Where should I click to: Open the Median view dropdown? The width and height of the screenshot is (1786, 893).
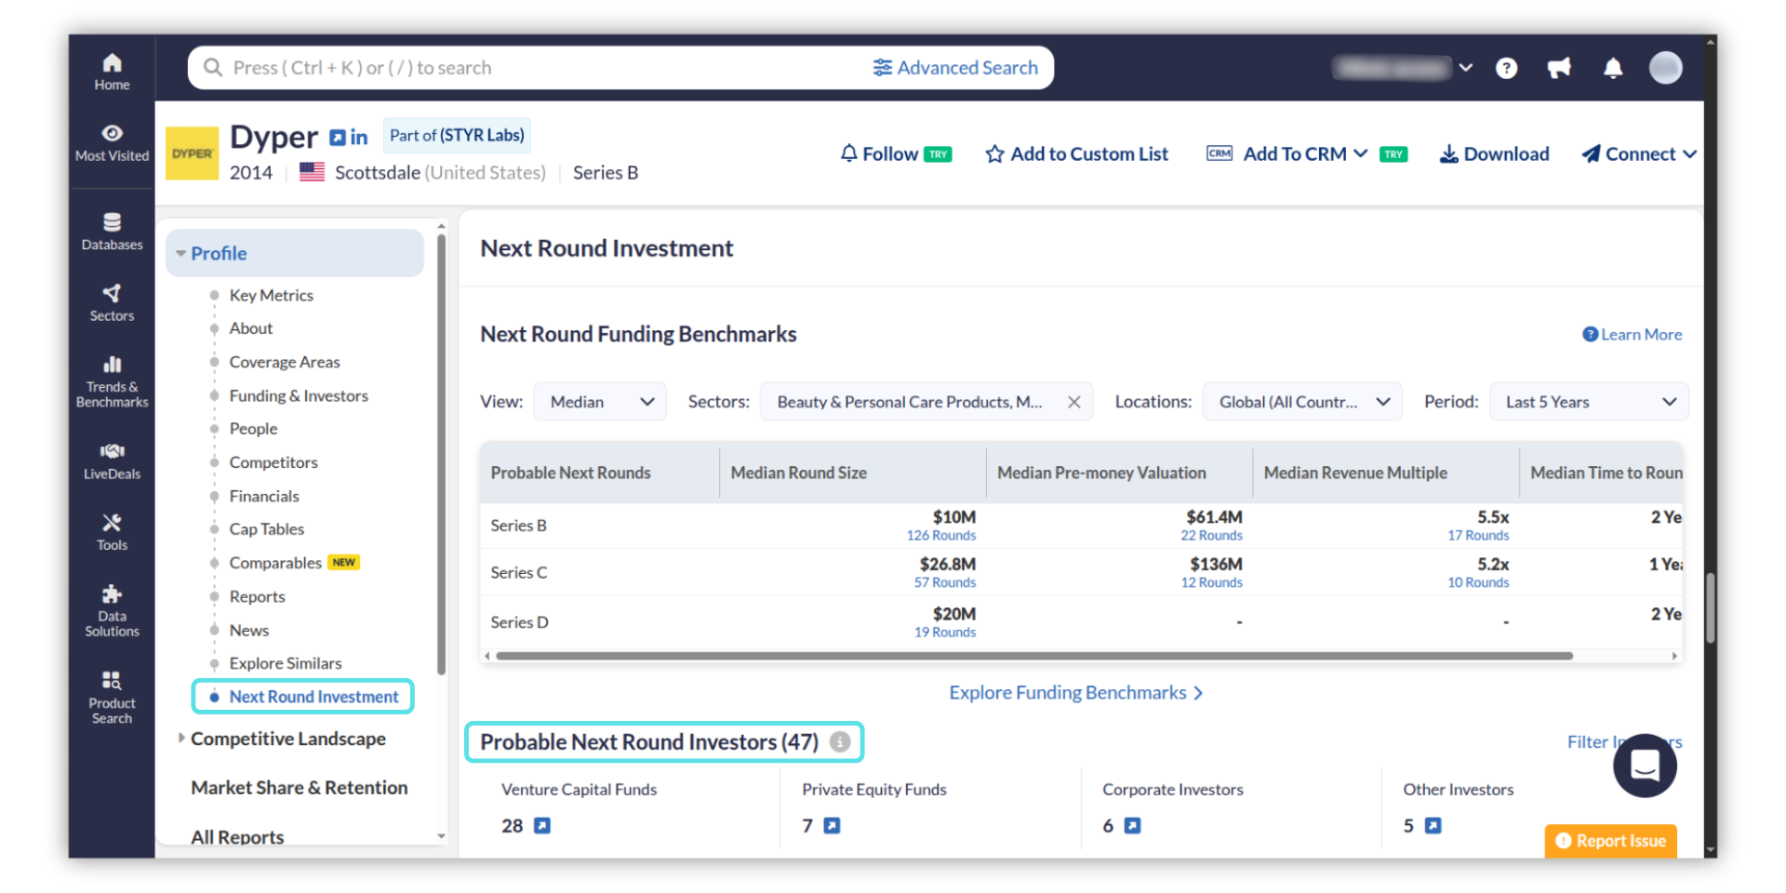[600, 402]
